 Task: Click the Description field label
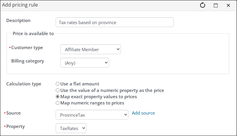(x=18, y=21)
